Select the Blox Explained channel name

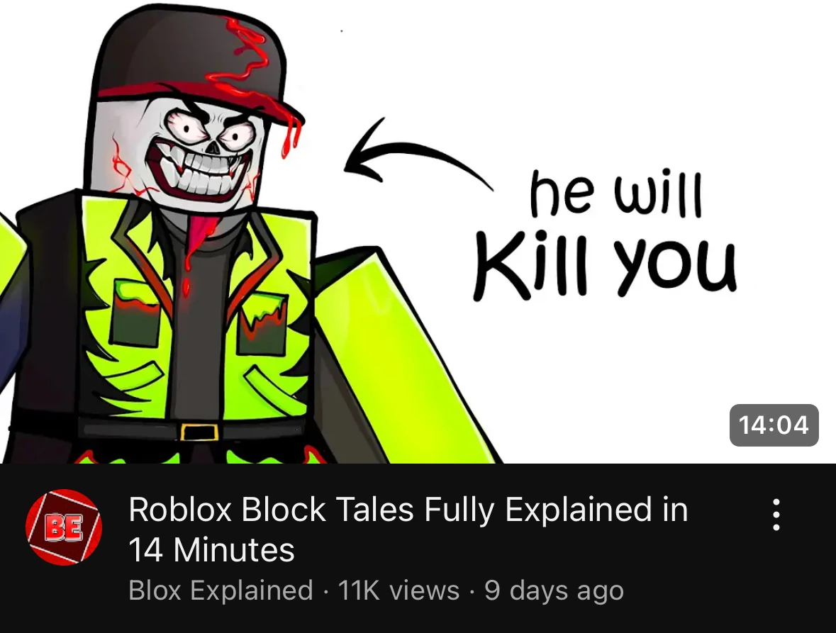point(221,590)
